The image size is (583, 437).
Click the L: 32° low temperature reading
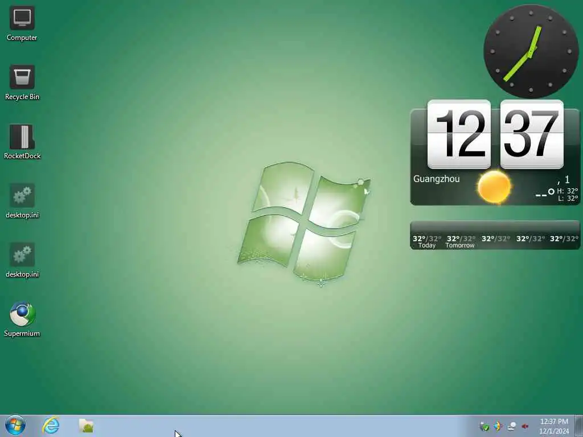tap(568, 199)
